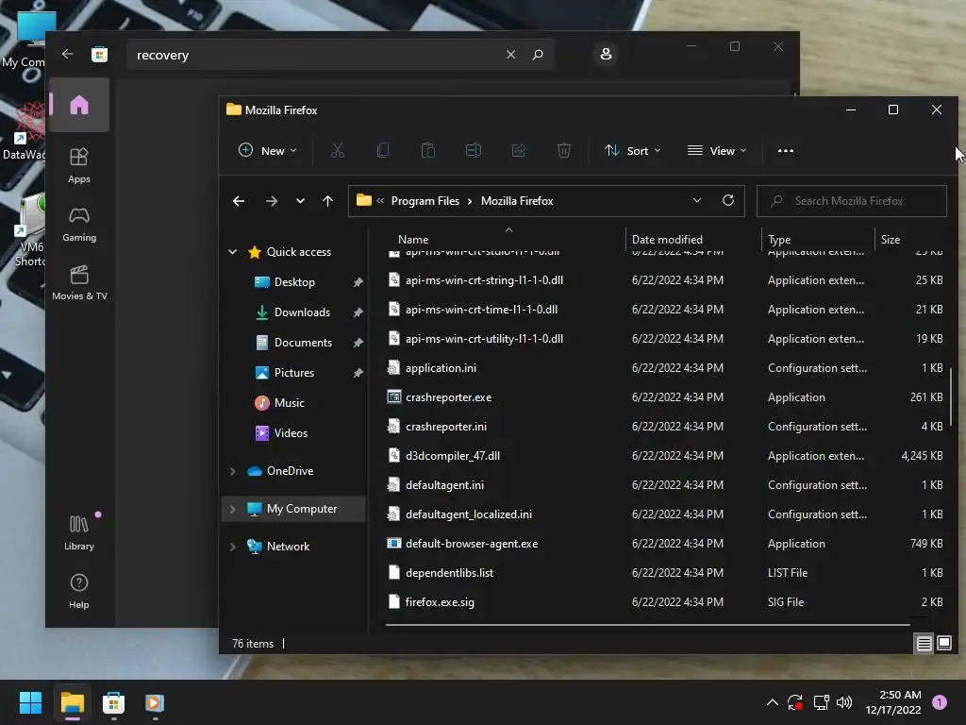Open the View options dropdown
The image size is (966, 725).
click(717, 150)
